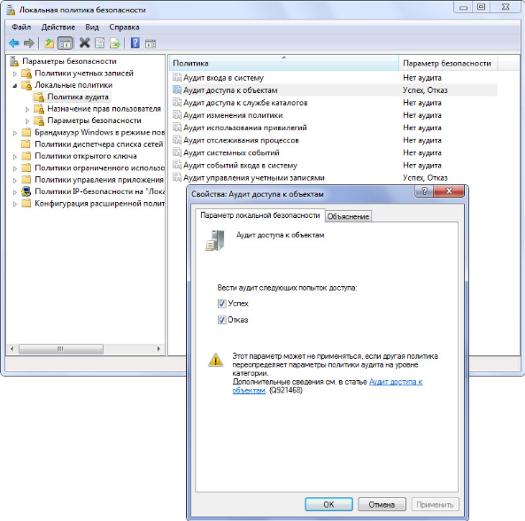The width and height of the screenshot is (525, 521).
Task: Click the OK button
Action: tap(328, 504)
